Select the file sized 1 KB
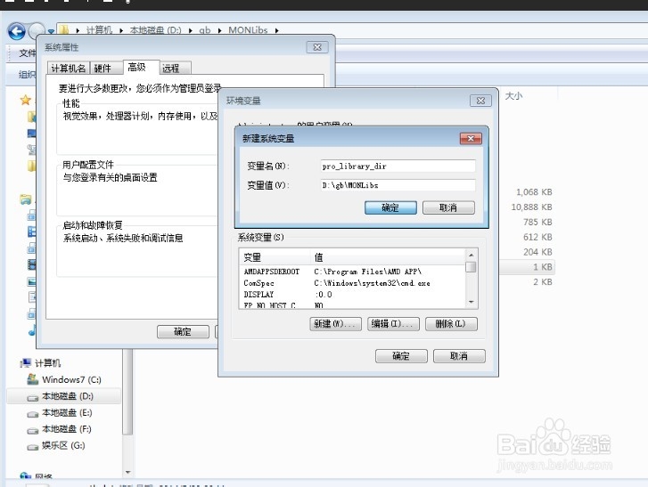Screen dimensions: 648x487 pos(542,267)
